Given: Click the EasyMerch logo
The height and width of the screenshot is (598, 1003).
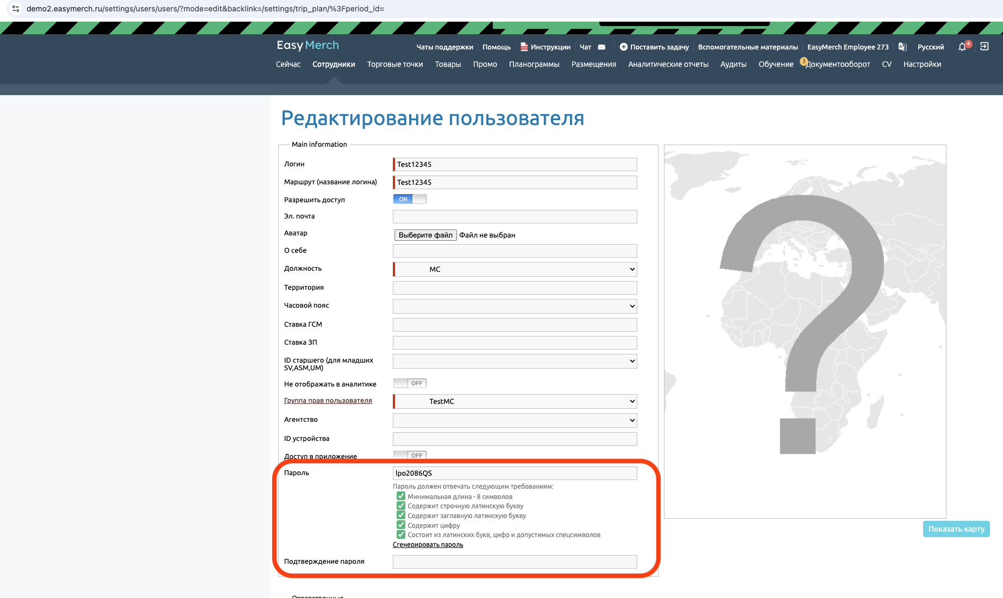Looking at the screenshot, I should click(x=308, y=46).
